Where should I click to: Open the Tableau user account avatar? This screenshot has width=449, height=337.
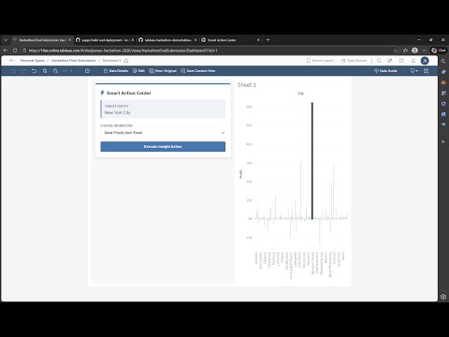point(425,61)
